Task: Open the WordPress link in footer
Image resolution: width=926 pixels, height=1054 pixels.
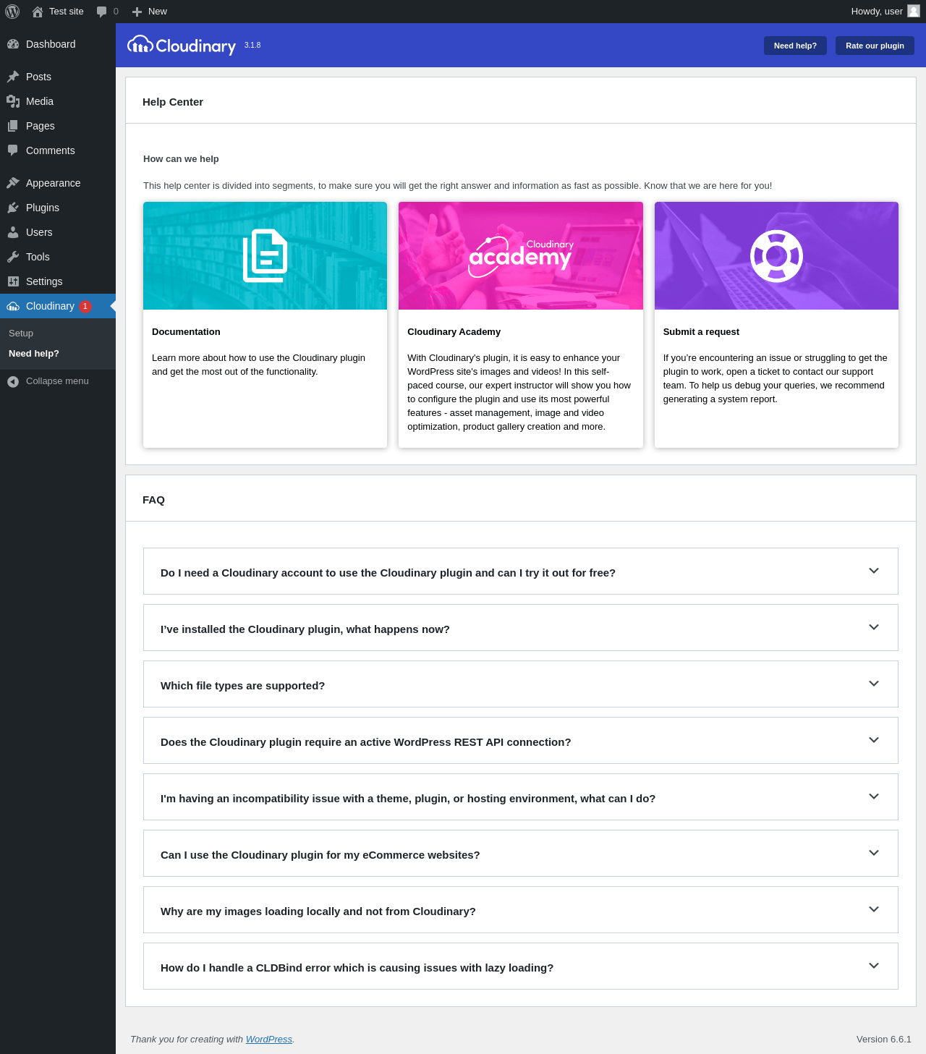Action: coord(269,1040)
